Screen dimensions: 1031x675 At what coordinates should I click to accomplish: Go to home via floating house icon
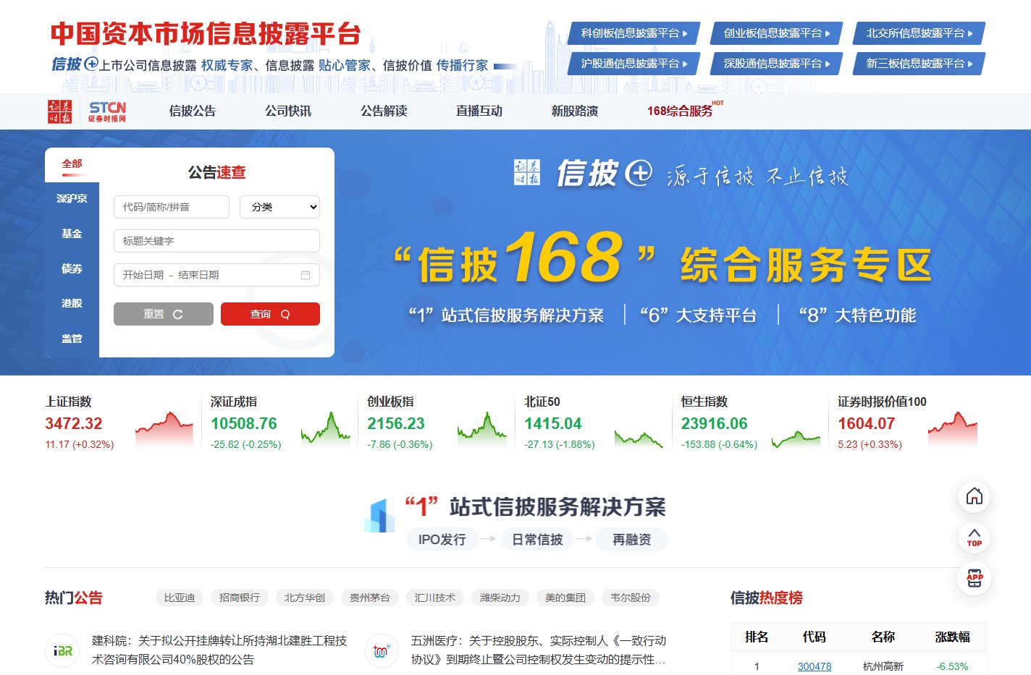975,496
